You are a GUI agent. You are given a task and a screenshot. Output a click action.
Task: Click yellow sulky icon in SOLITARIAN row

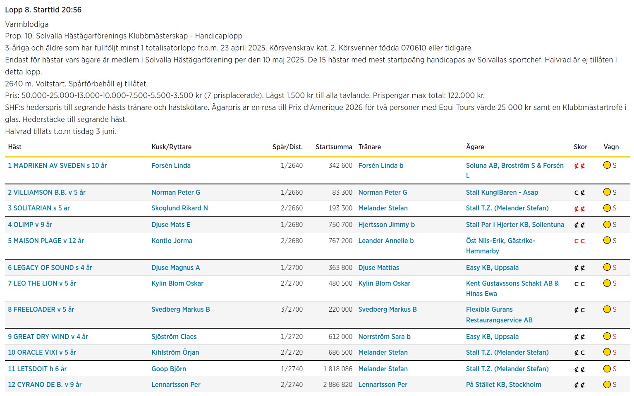pyautogui.click(x=607, y=208)
